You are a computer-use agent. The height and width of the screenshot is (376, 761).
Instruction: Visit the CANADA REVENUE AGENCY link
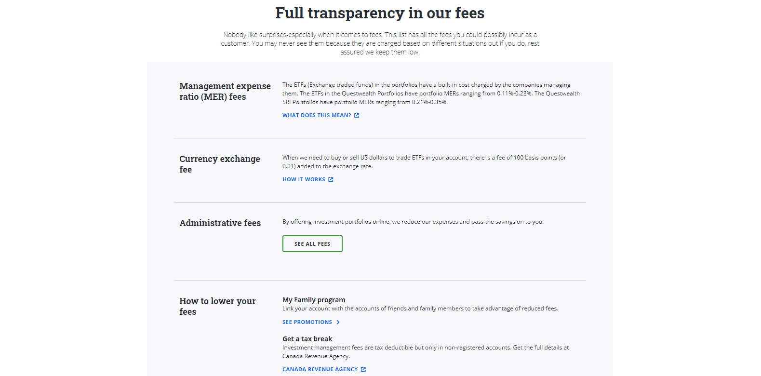point(320,369)
